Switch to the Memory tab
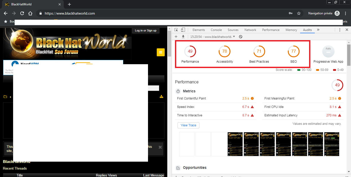Viewport: 351px width, 177px height. 291,30
